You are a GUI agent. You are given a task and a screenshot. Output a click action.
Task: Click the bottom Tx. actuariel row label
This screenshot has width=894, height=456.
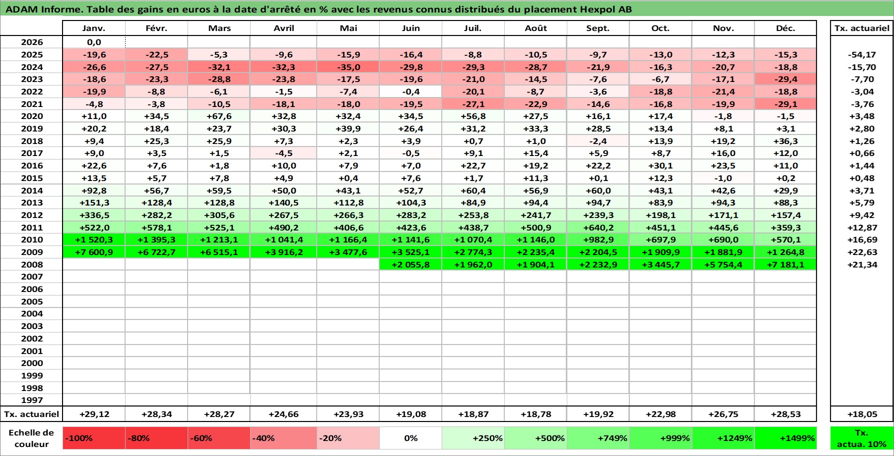click(x=32, y=414)
